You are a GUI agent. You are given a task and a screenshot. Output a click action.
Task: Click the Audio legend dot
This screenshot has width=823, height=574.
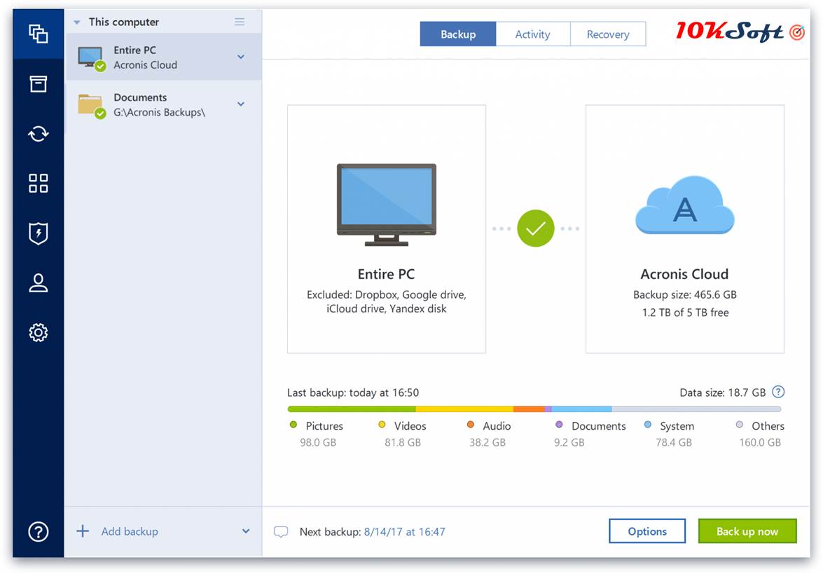tap(471, 425)
